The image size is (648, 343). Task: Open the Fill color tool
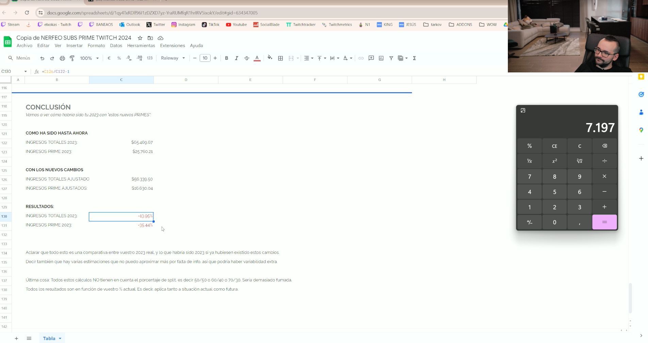[270, 58]
